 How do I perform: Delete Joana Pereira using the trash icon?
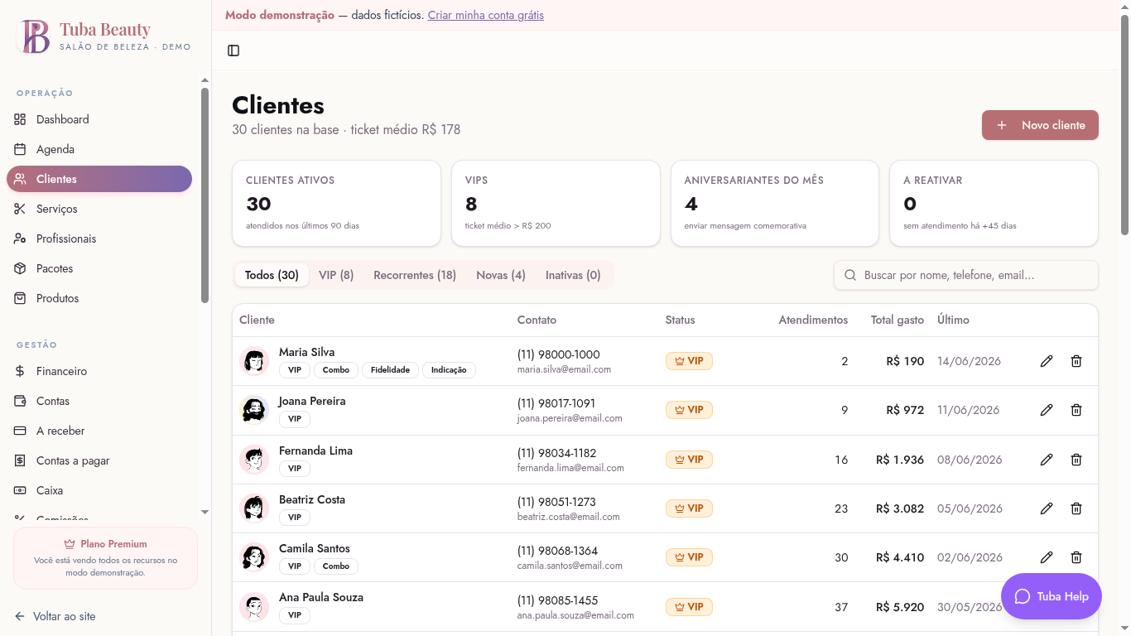(1076, 410)
